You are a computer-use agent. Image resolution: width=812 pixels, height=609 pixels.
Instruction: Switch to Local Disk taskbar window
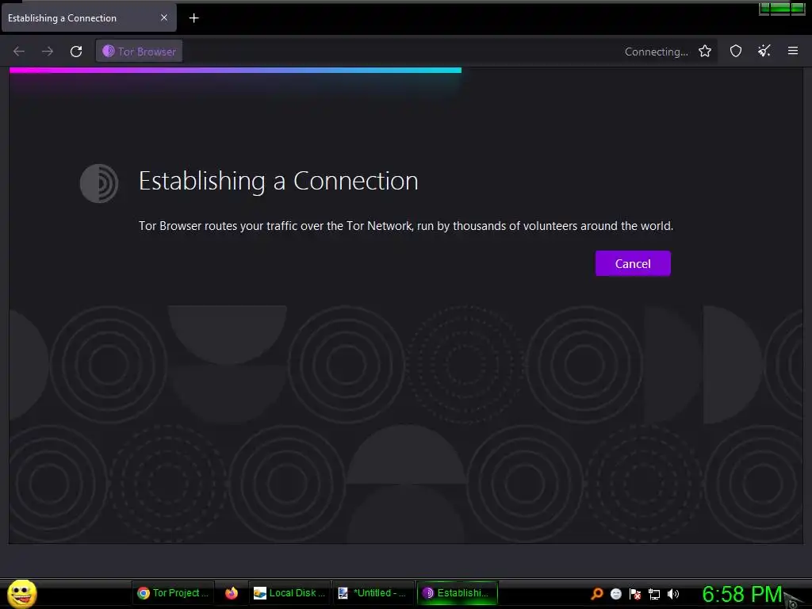[289, 593]
